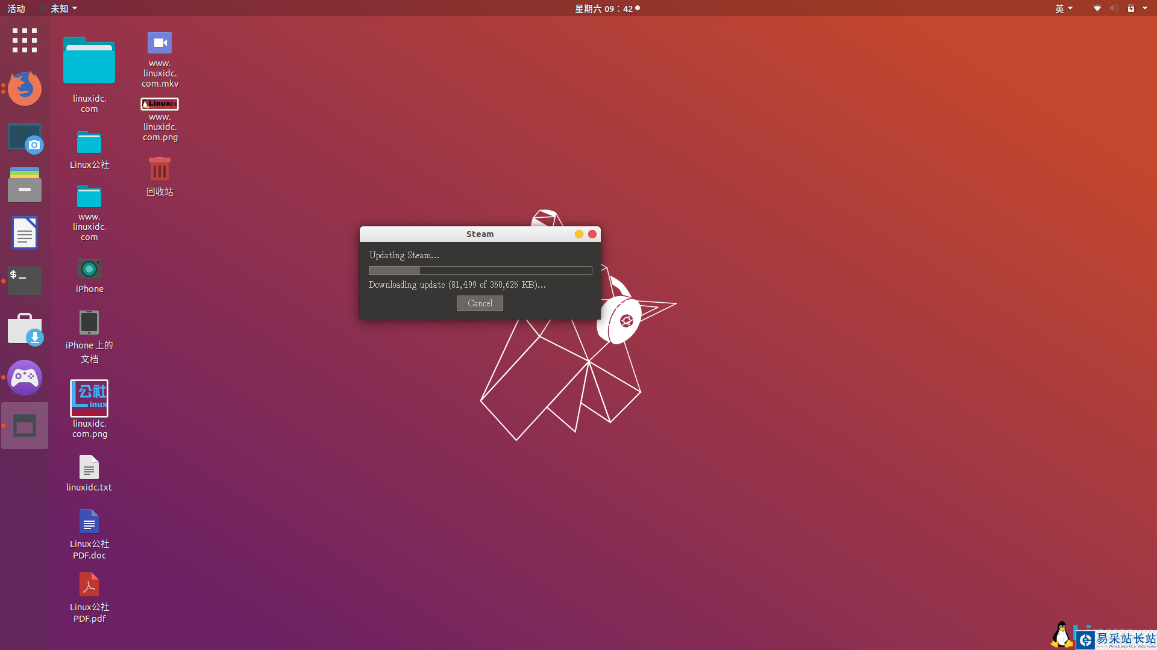1157x650 pixels.
Task: Open the Terminal dock icon
Action: click(25, 280)
